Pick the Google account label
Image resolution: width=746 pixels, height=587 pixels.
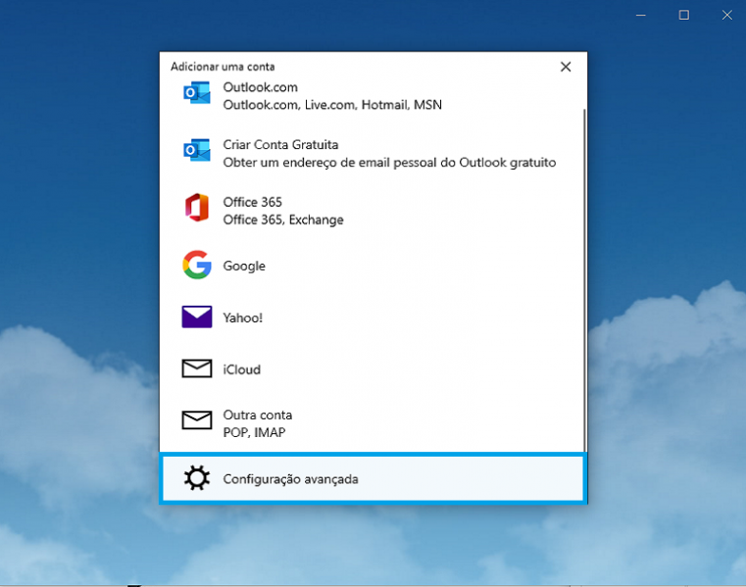tap(244, 266)
